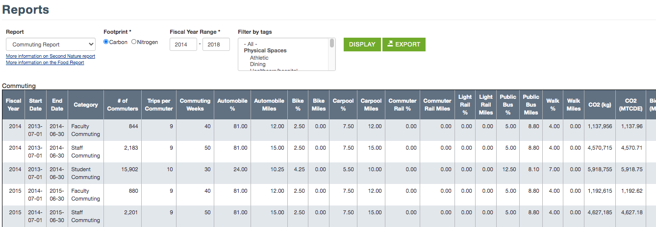Choose Dining in Filter by tags list

point(257,64)
